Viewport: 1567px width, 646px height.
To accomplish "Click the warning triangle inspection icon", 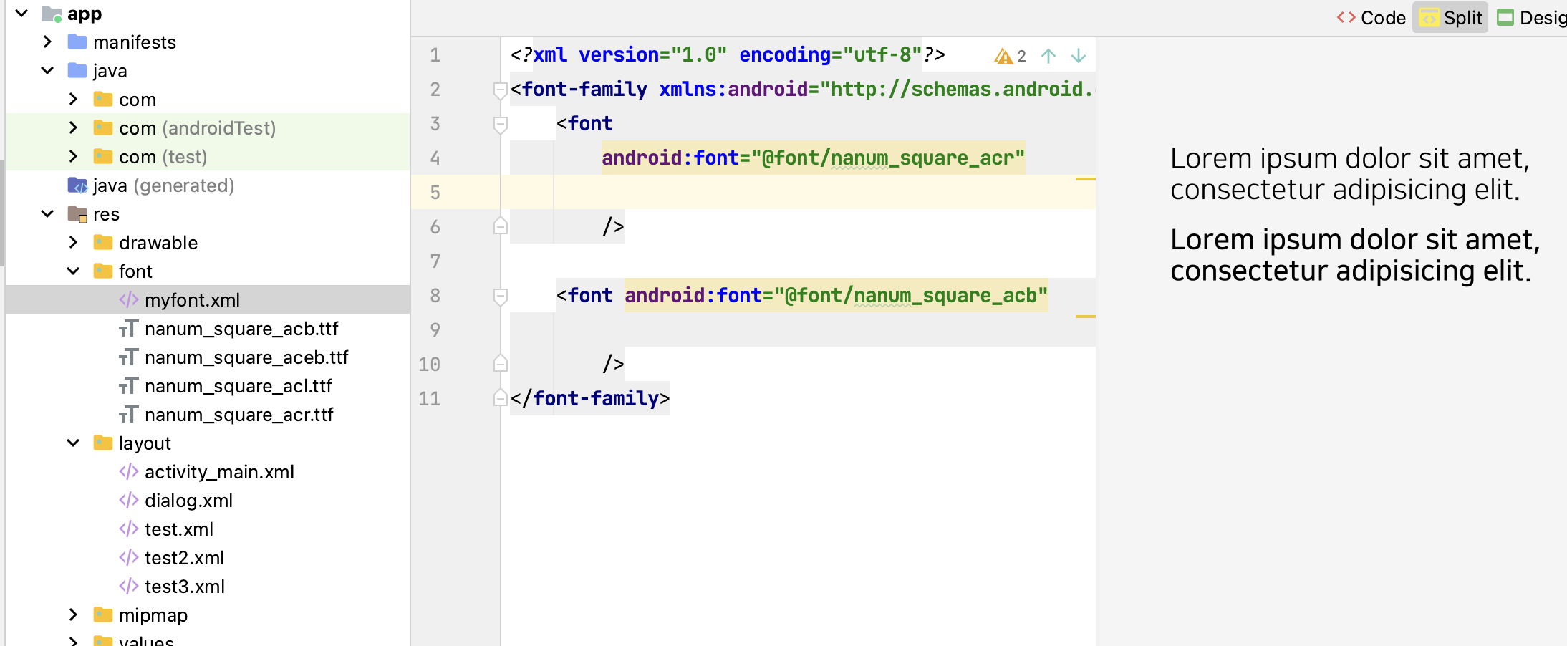I will click(x=1003, y=56).
